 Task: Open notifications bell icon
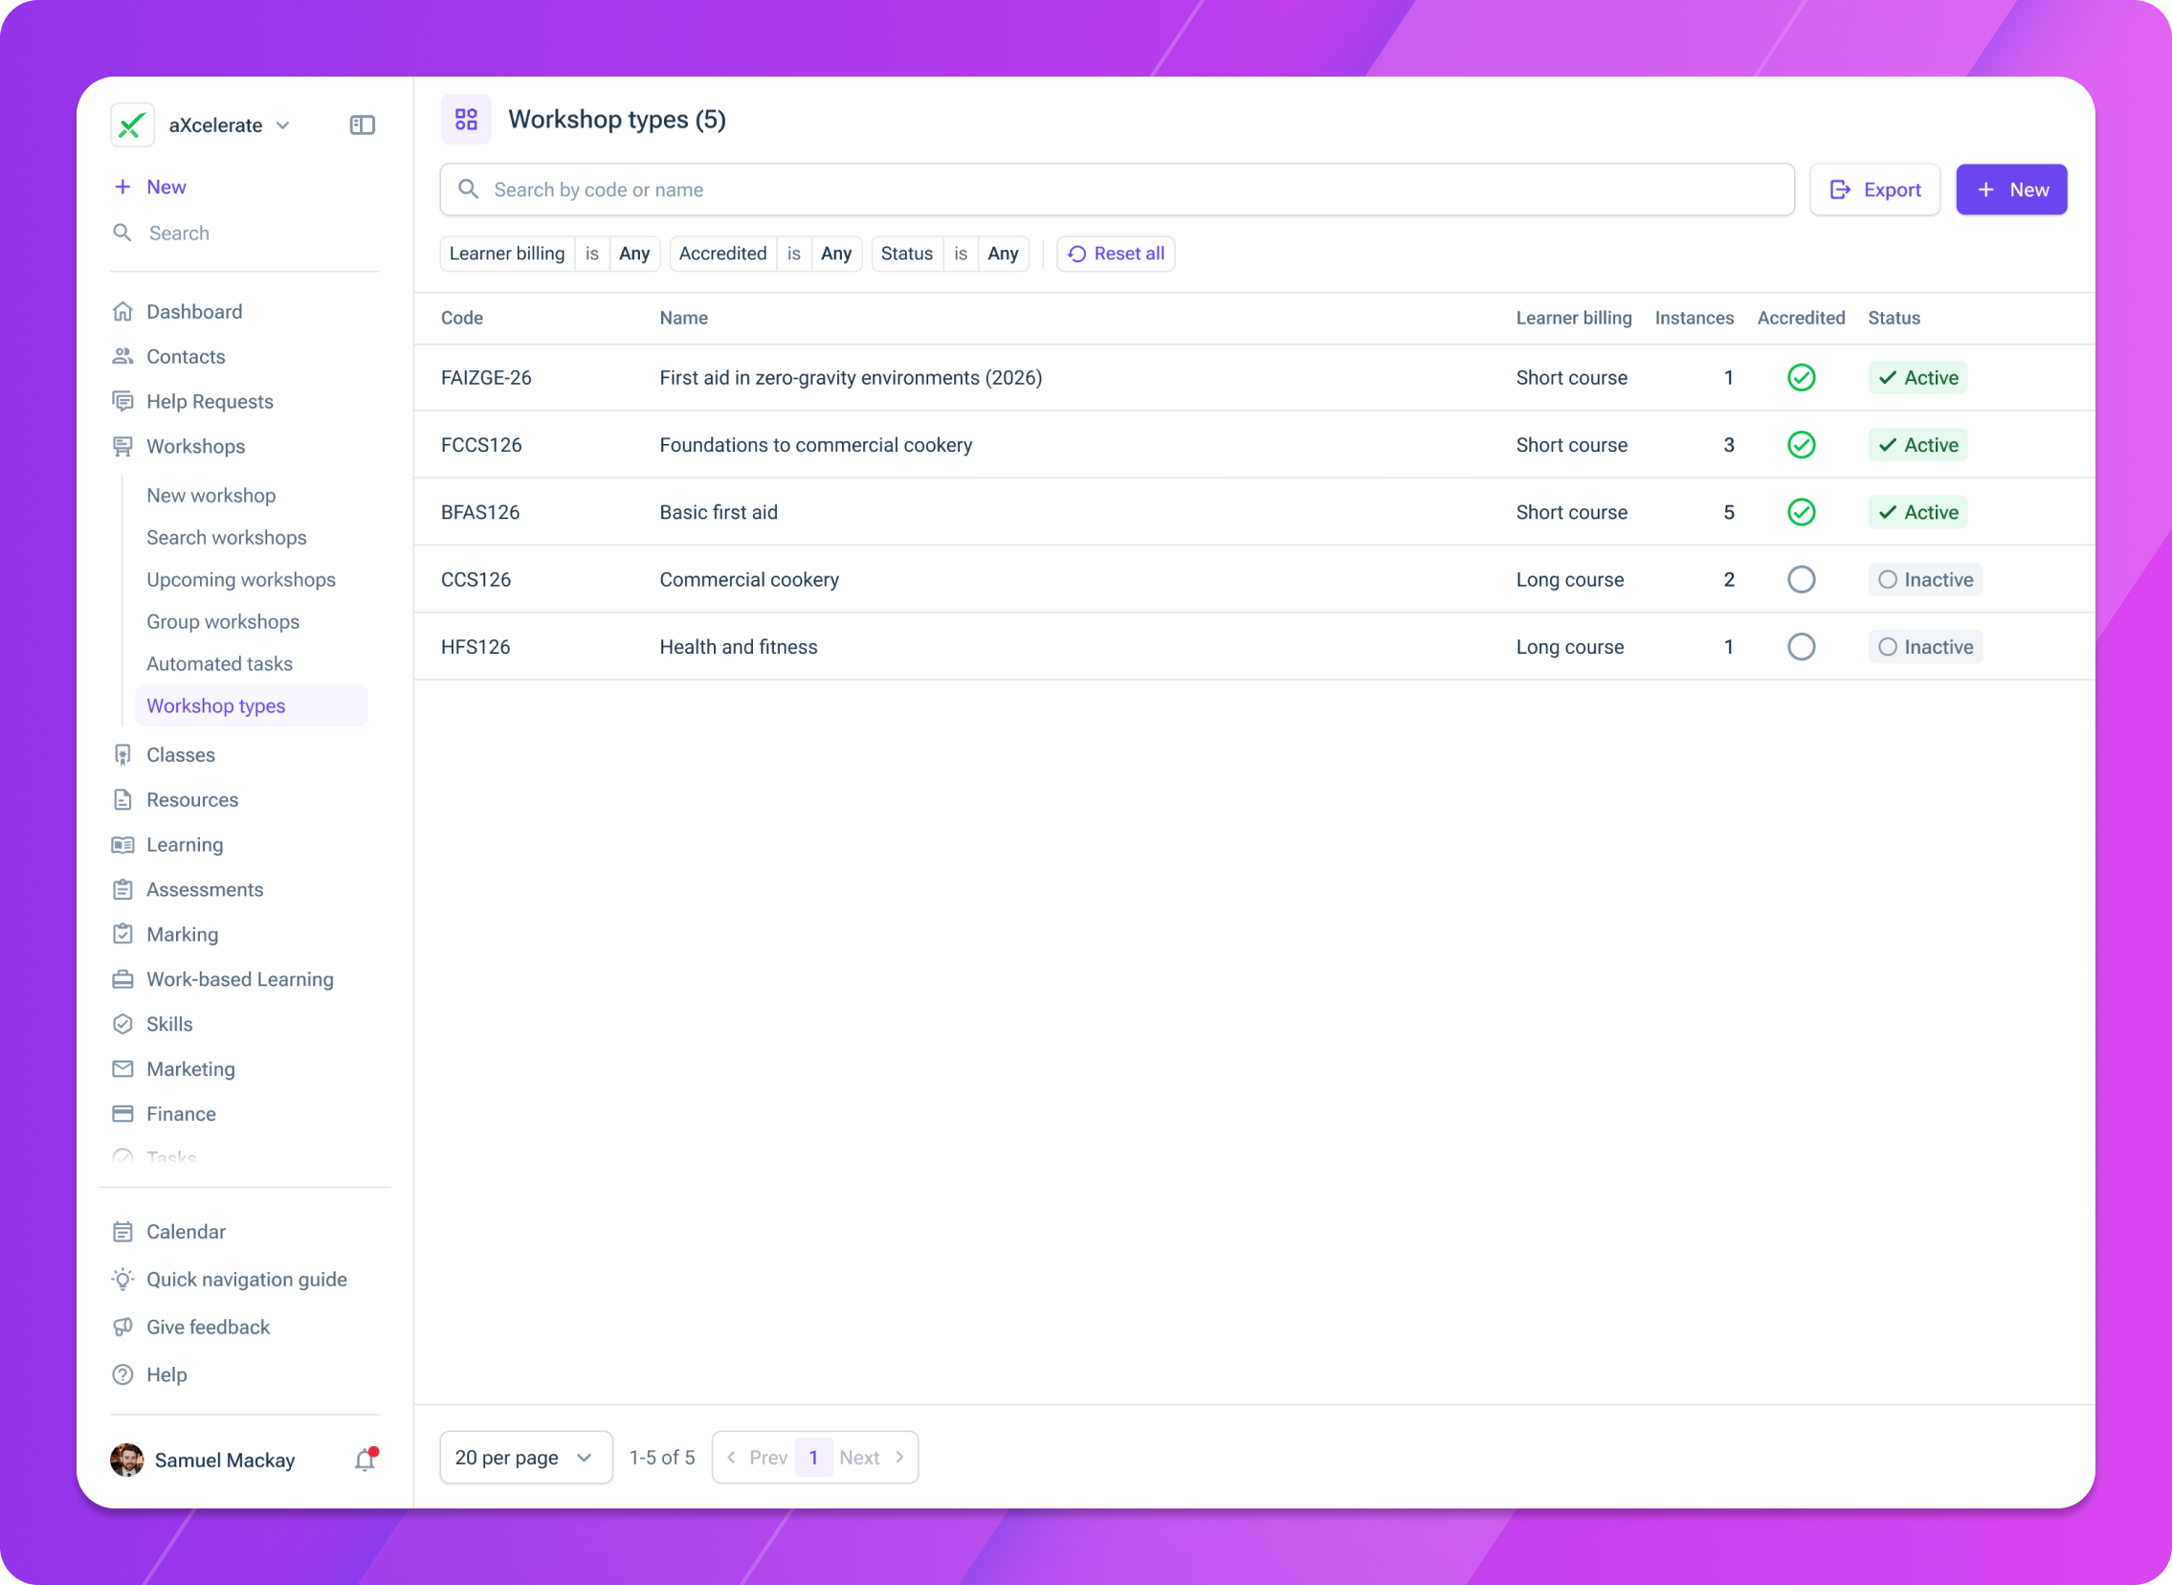(x=366, y=1460)
